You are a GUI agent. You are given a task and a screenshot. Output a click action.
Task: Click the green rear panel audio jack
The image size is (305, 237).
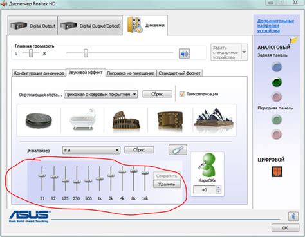pos(277,82)
